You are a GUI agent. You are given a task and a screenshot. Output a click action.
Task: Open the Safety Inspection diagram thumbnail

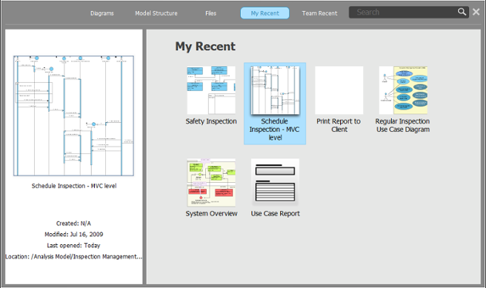[211, 90]
